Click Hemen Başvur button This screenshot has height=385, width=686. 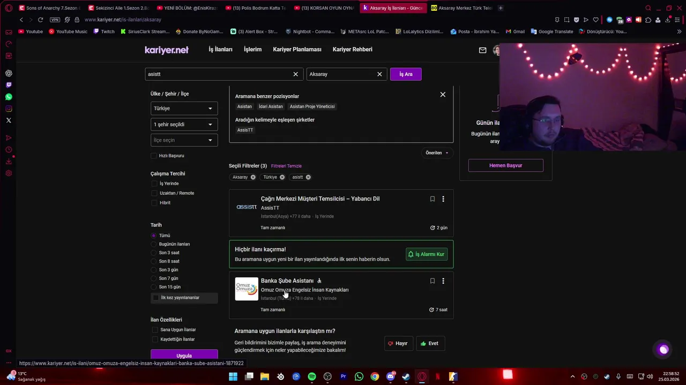click(x=505, y=165)
